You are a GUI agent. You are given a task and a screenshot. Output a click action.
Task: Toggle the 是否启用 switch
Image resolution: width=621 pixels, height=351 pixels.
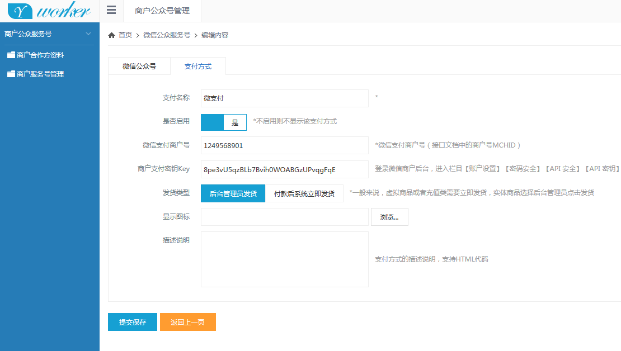(x=224, y=122)
